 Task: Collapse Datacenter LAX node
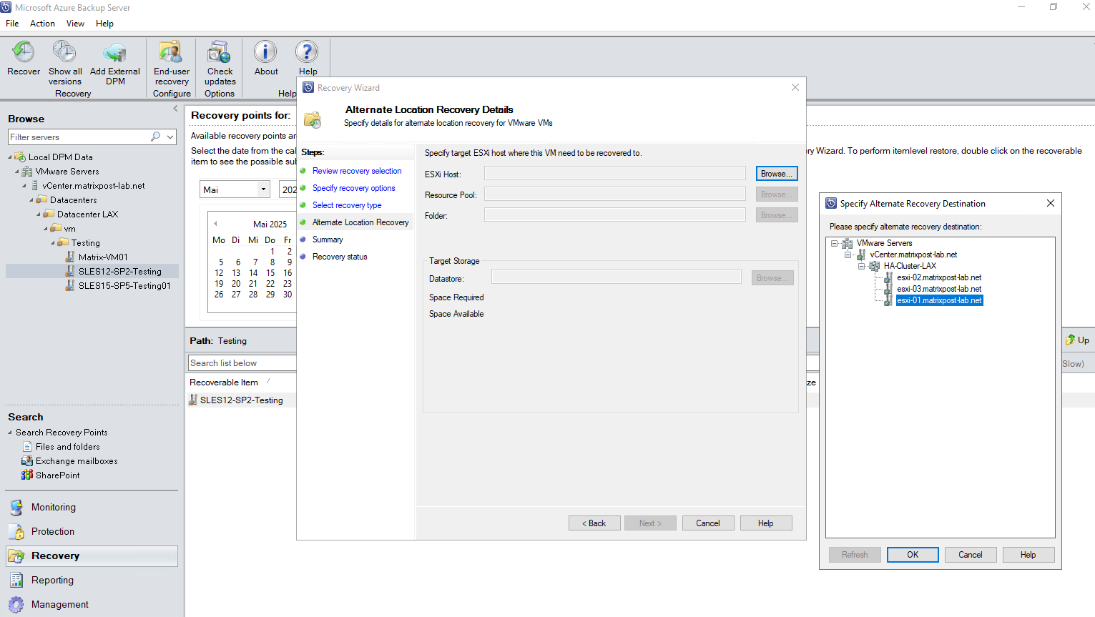pos(39,214)
